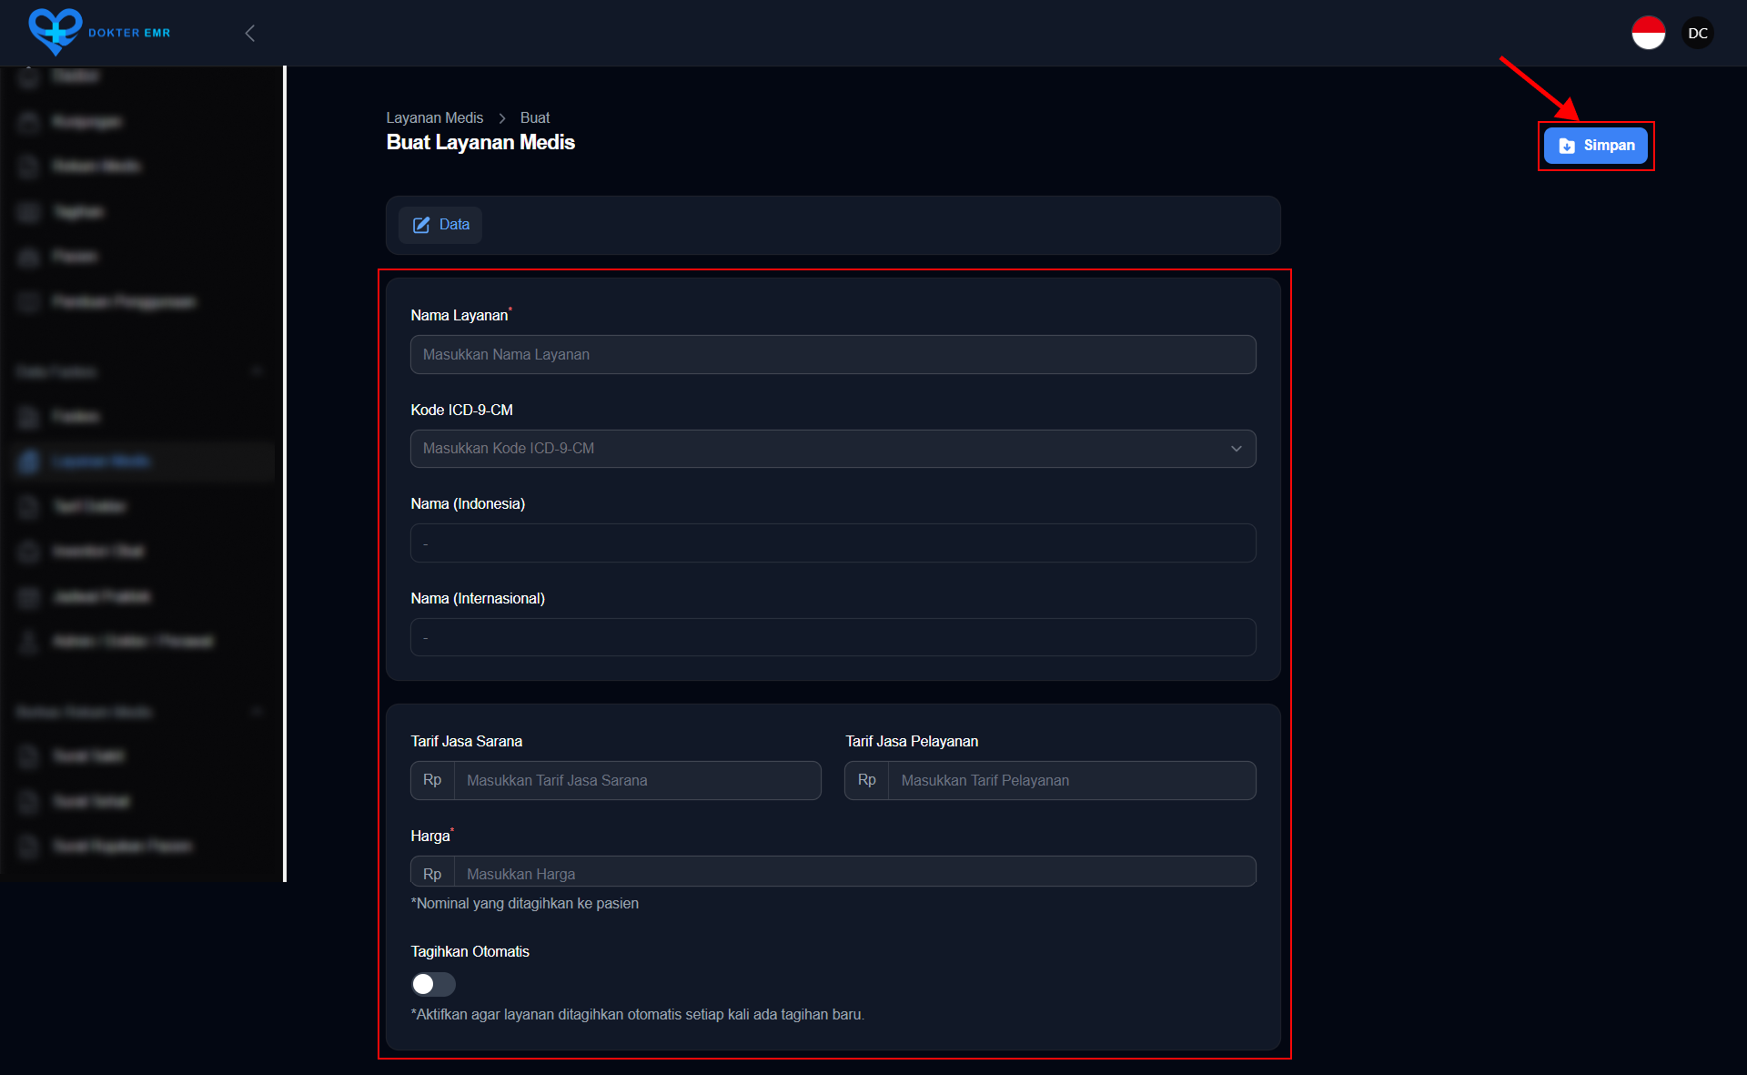Click the Nama (Indonesia) label
The width and height of the screenshot is (1747, 1075).
468,503
